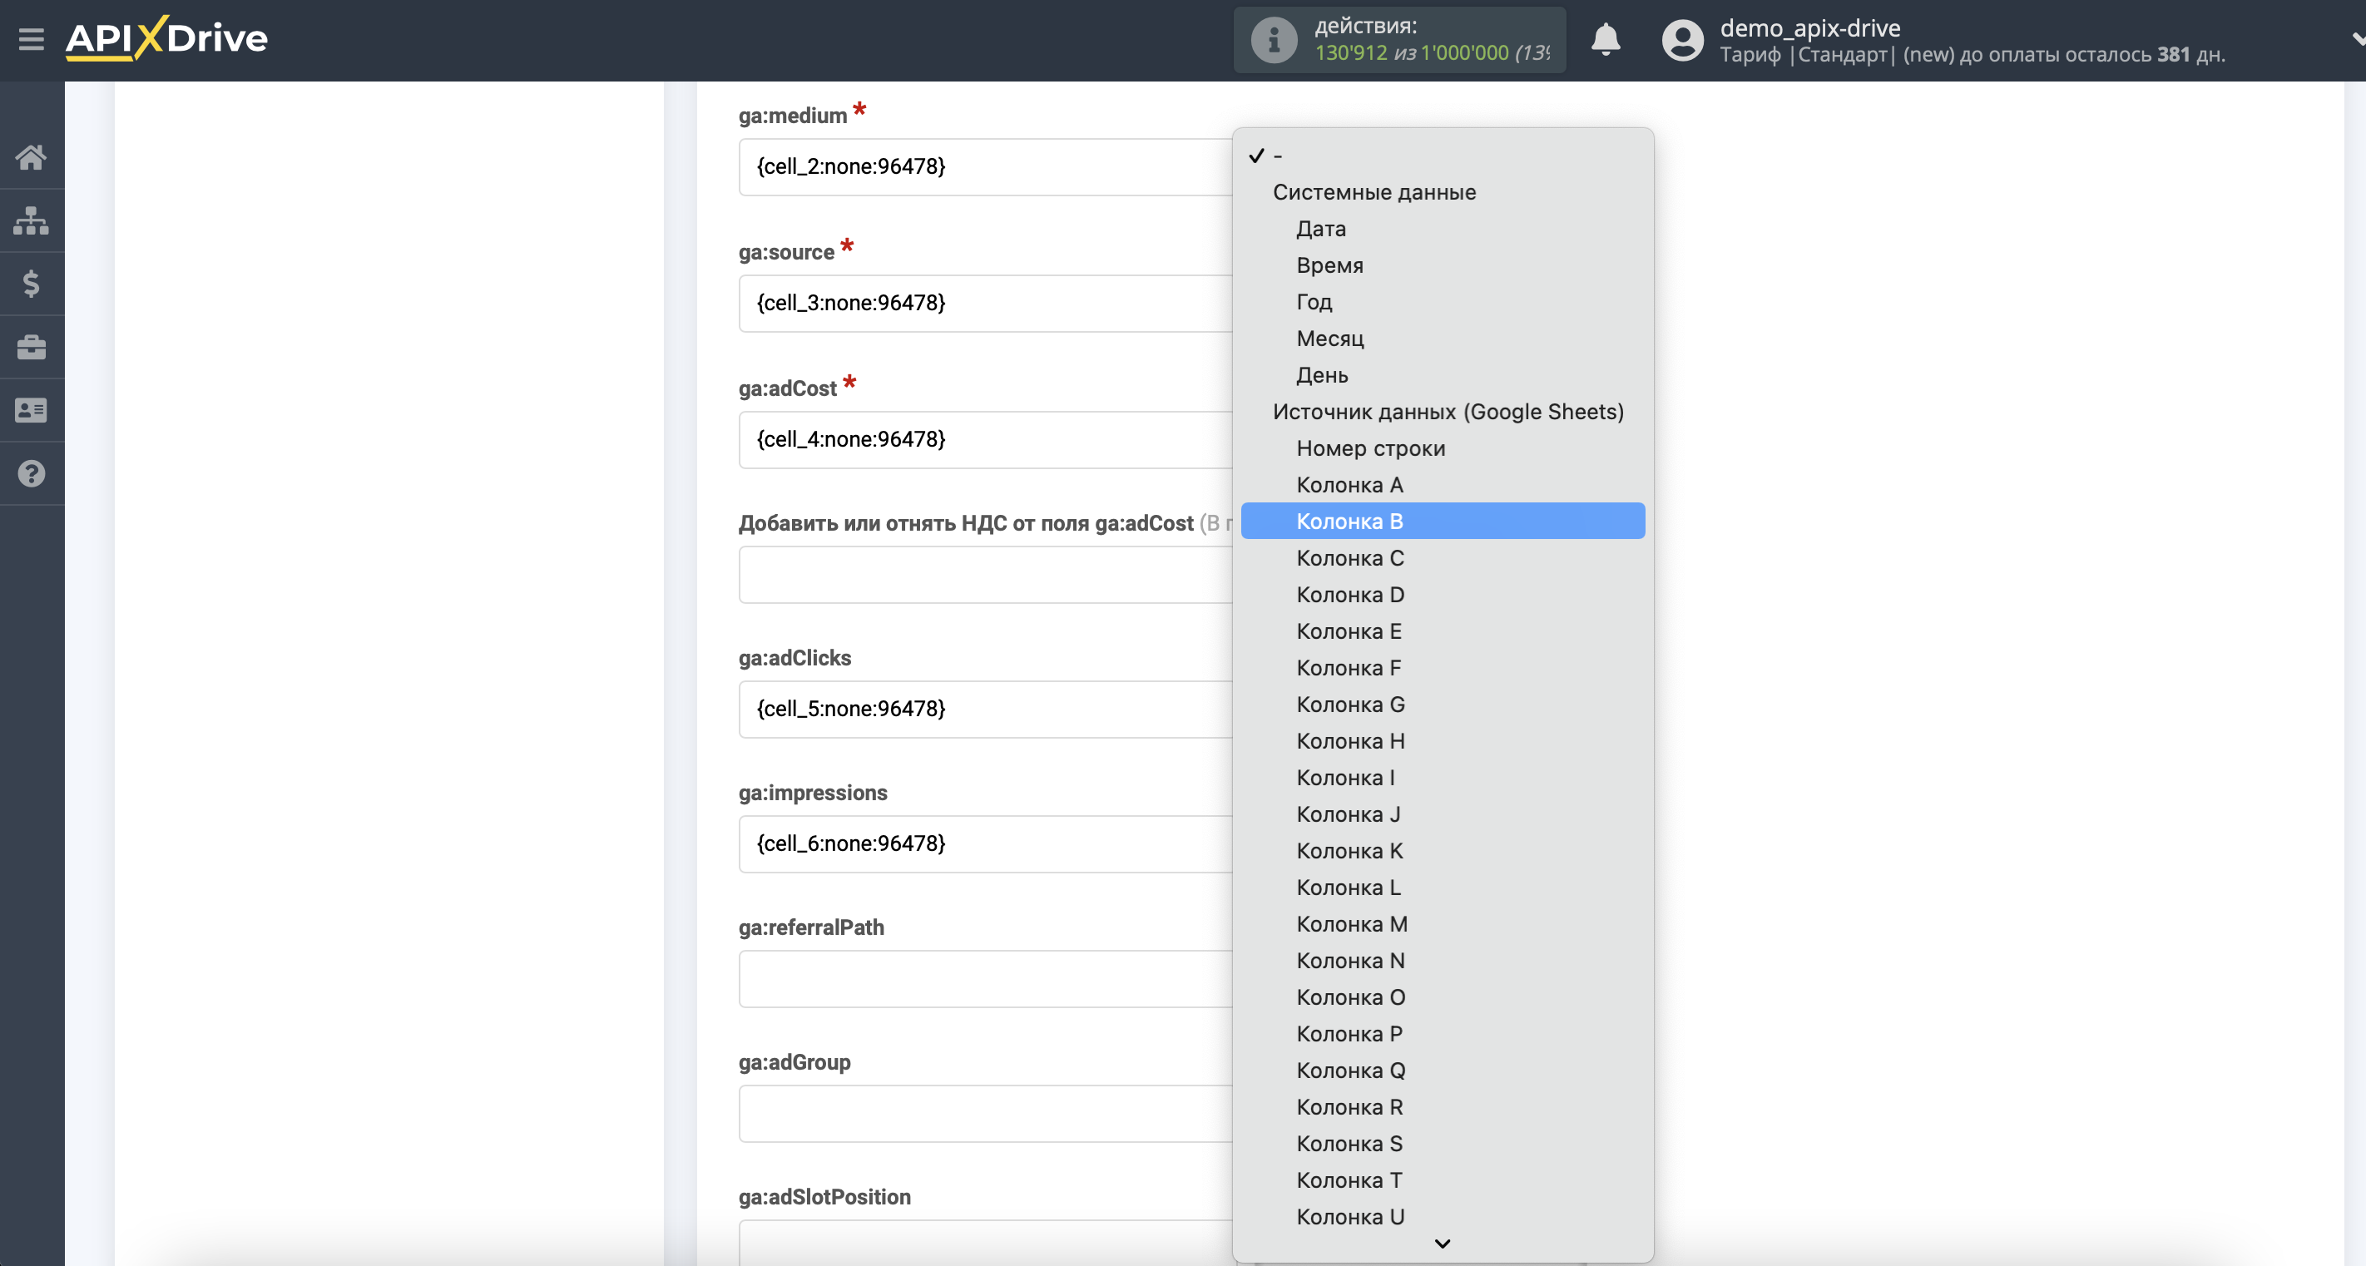Select Номер строки option

pyautogui.click(x=1442, y=448)
